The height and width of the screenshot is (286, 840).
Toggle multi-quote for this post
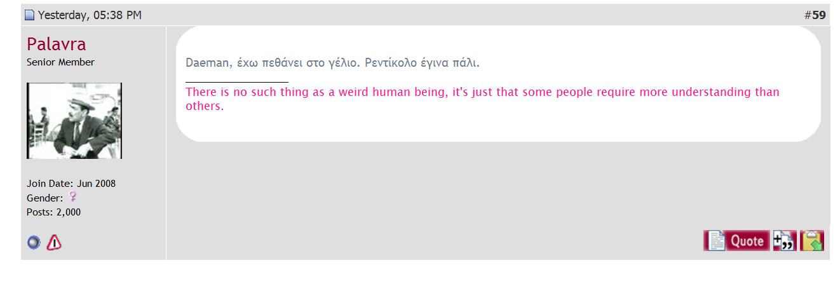785,241
